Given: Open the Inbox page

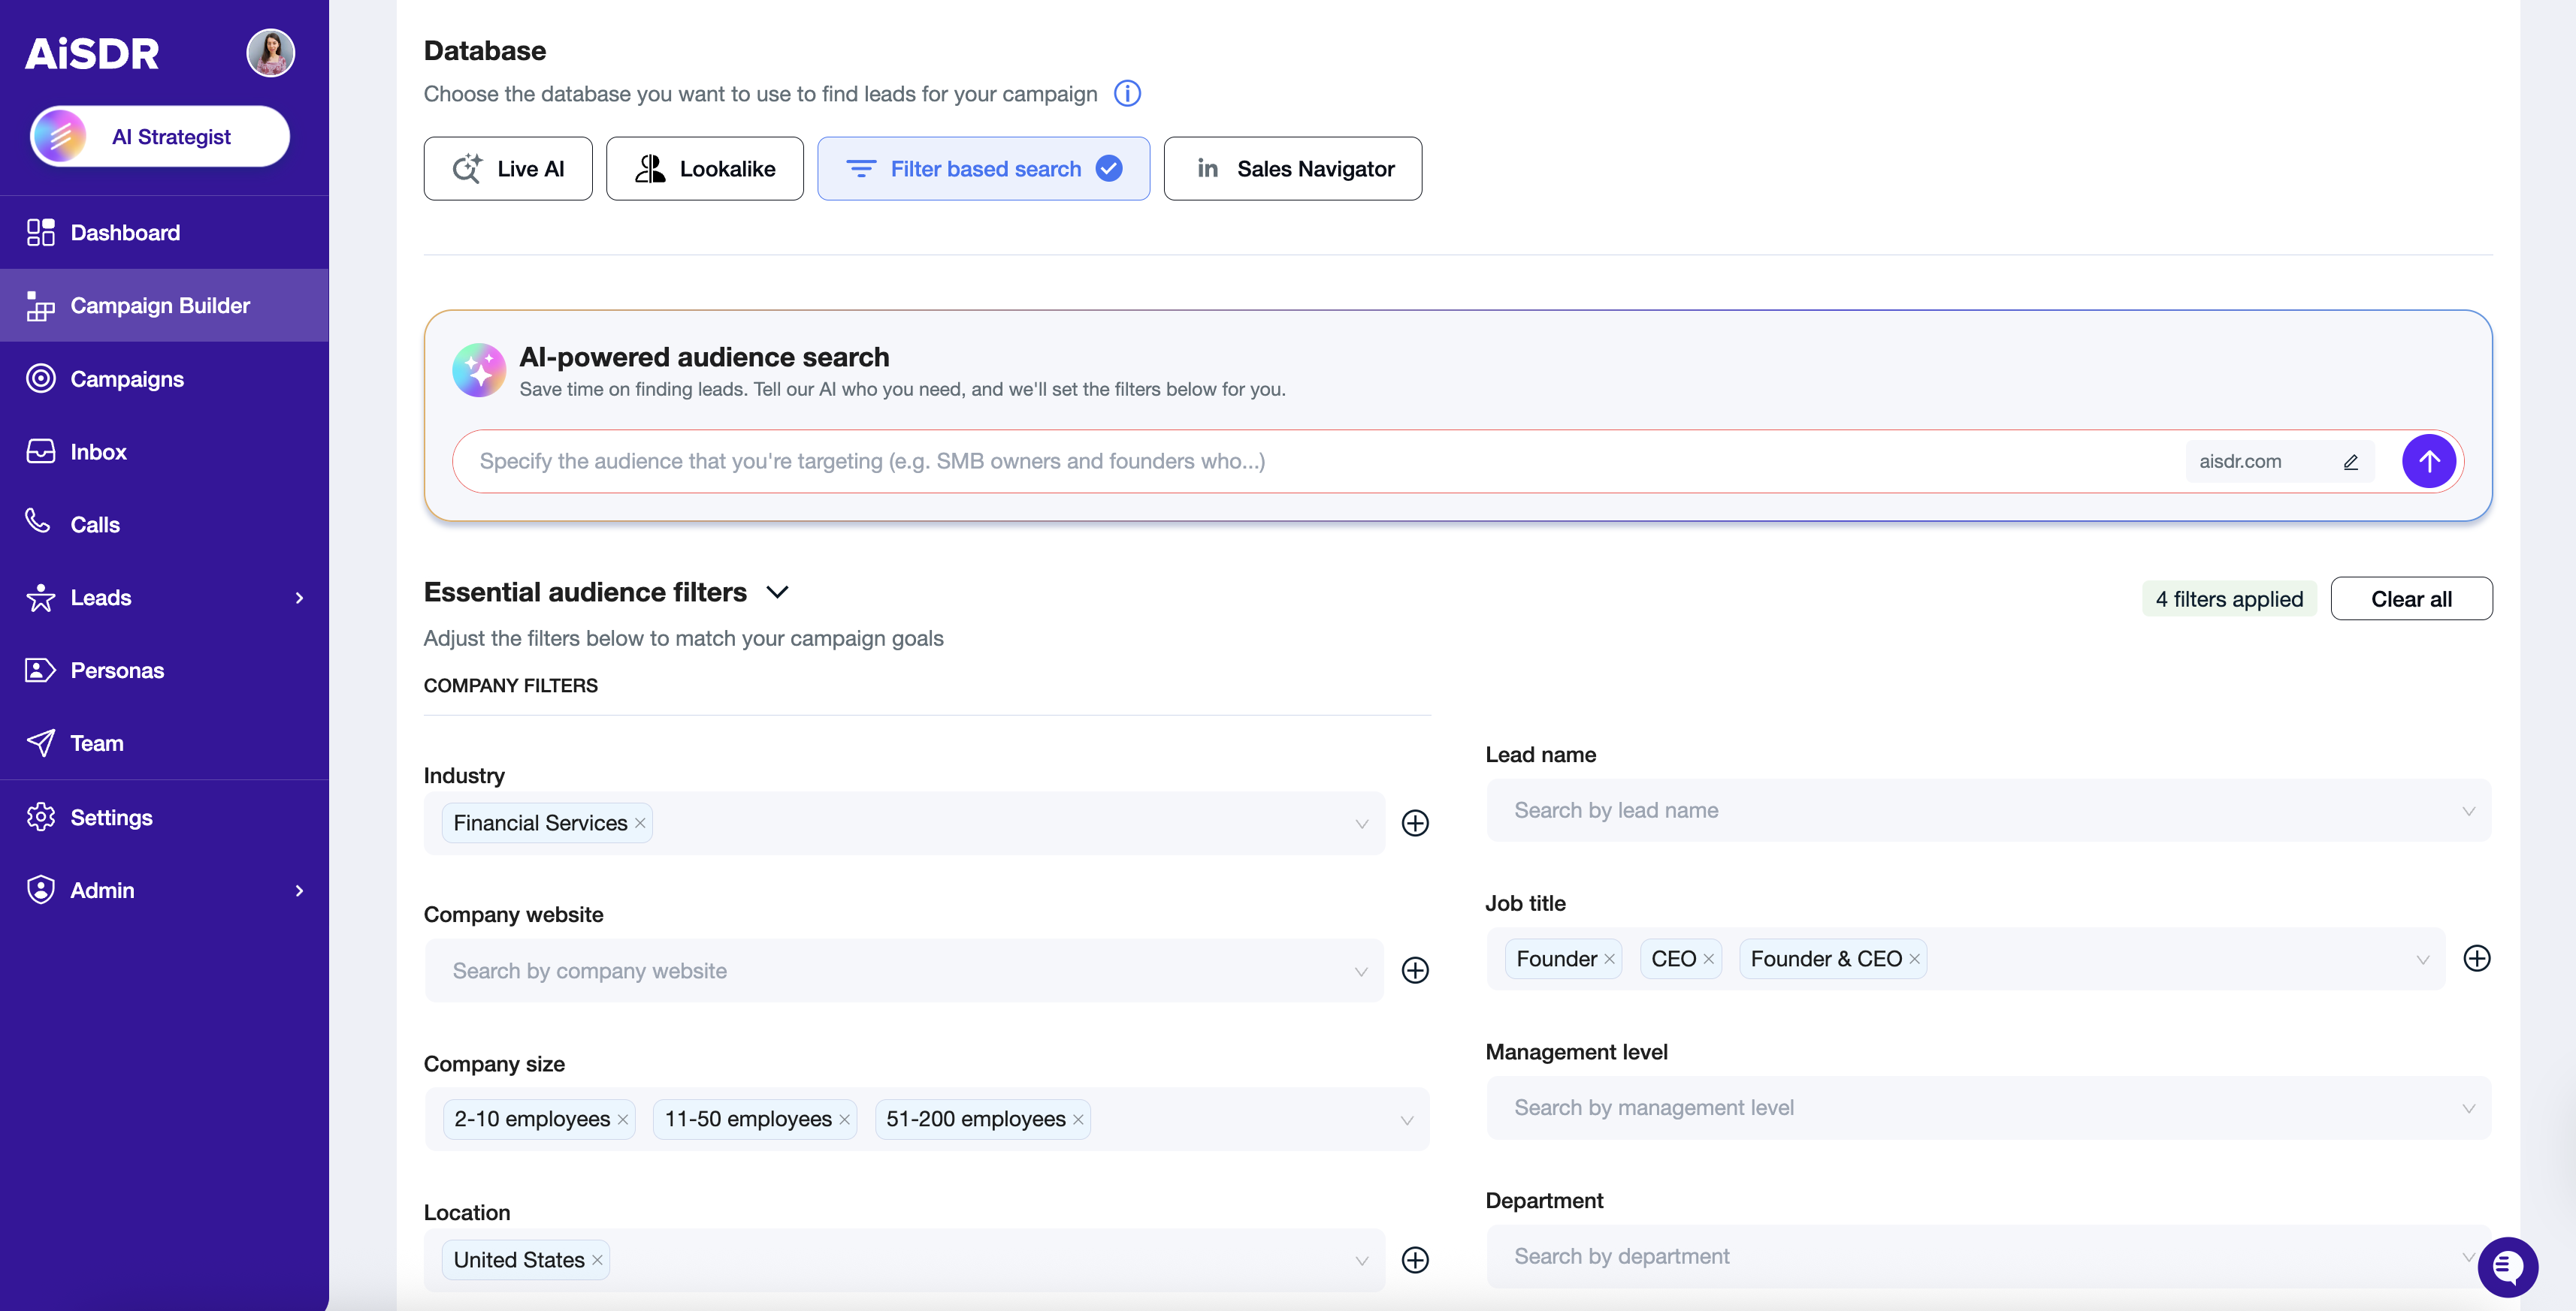Looking at the screenshot, I should pyautogui.click(x=164, y=451).
